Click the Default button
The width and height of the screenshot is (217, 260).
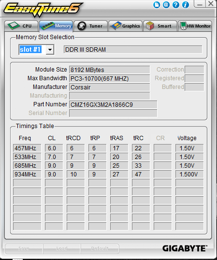click(x=100, y=248)
